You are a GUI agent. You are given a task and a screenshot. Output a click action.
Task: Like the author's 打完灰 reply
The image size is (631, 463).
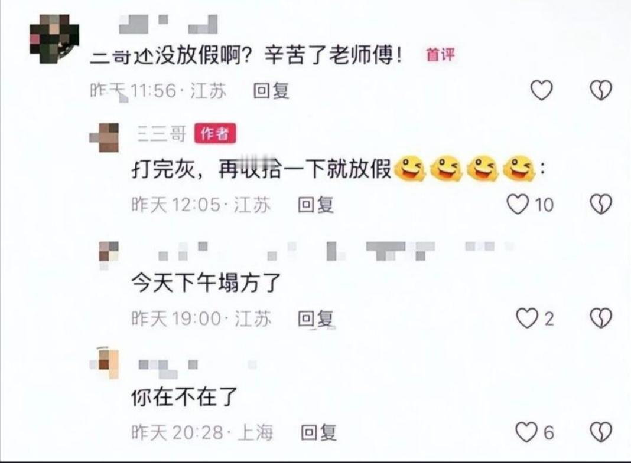518,204
